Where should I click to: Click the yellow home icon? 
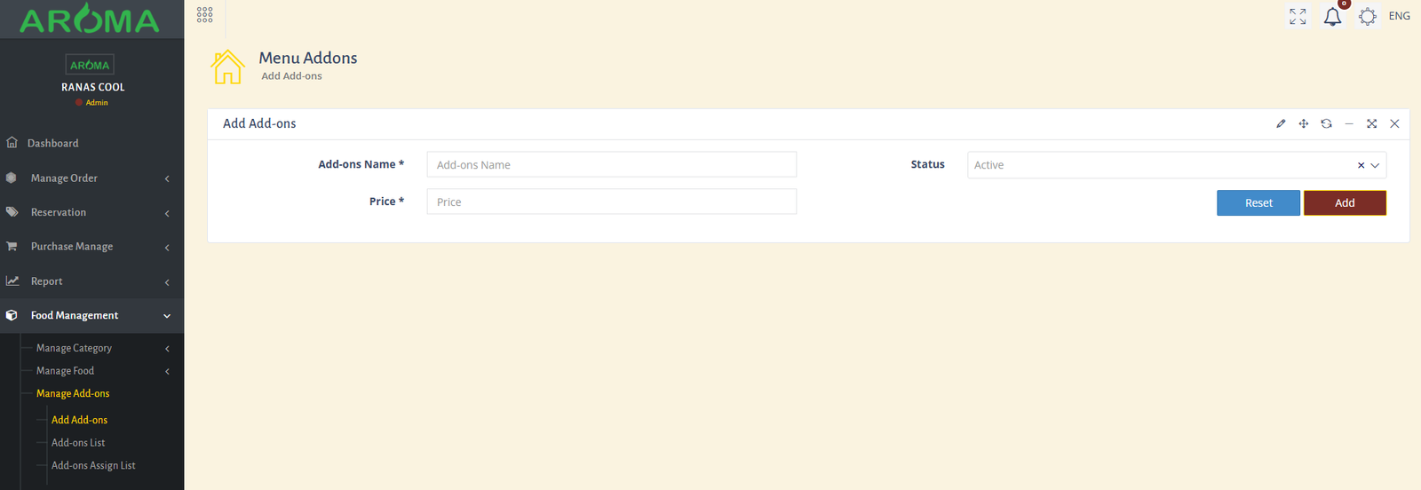(227, 67)
